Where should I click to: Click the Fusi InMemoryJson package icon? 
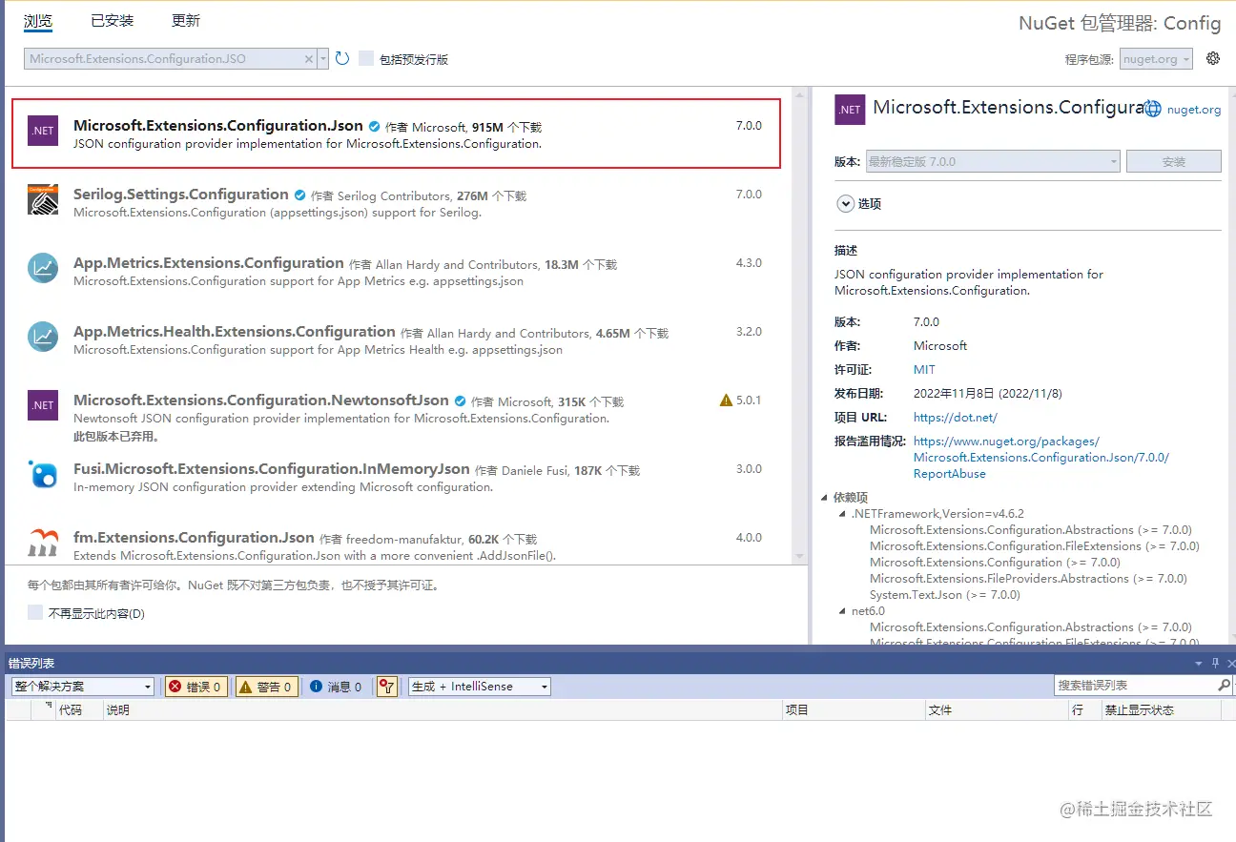click(43, 474)
